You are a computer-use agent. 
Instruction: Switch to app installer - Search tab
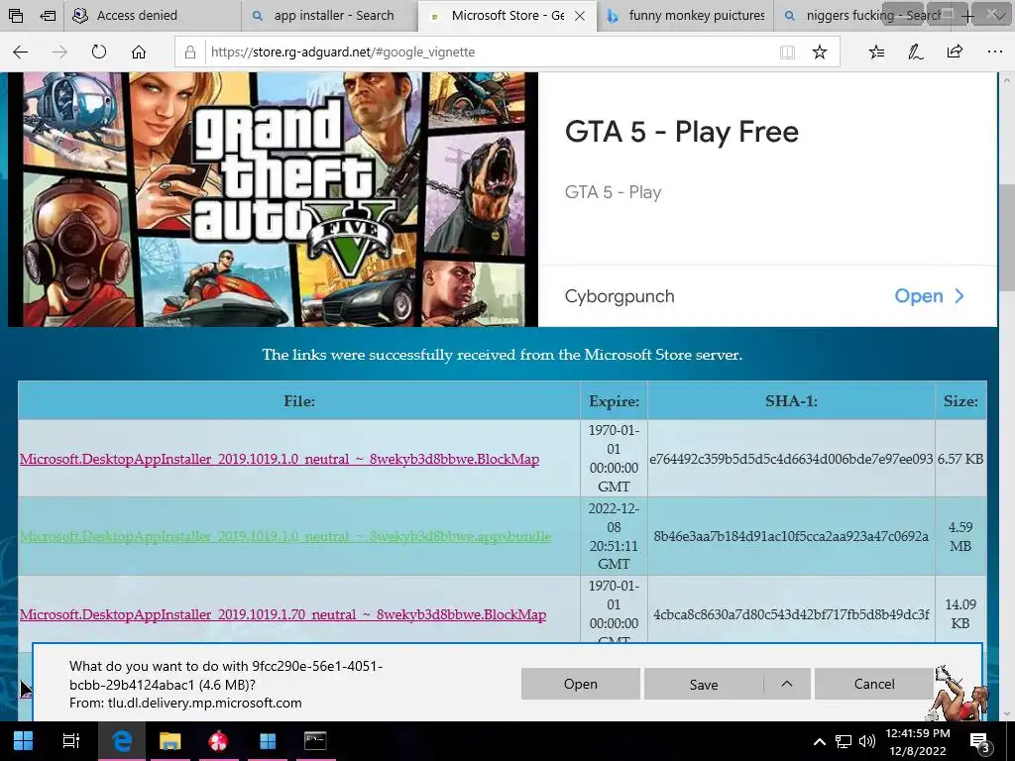coord(329,16)
